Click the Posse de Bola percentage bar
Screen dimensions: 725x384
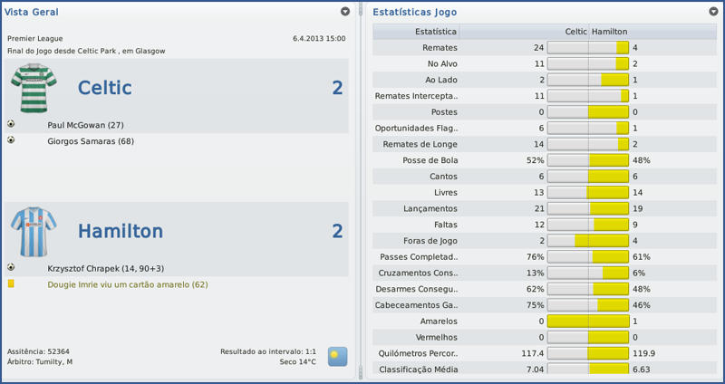tap(588, 160)
